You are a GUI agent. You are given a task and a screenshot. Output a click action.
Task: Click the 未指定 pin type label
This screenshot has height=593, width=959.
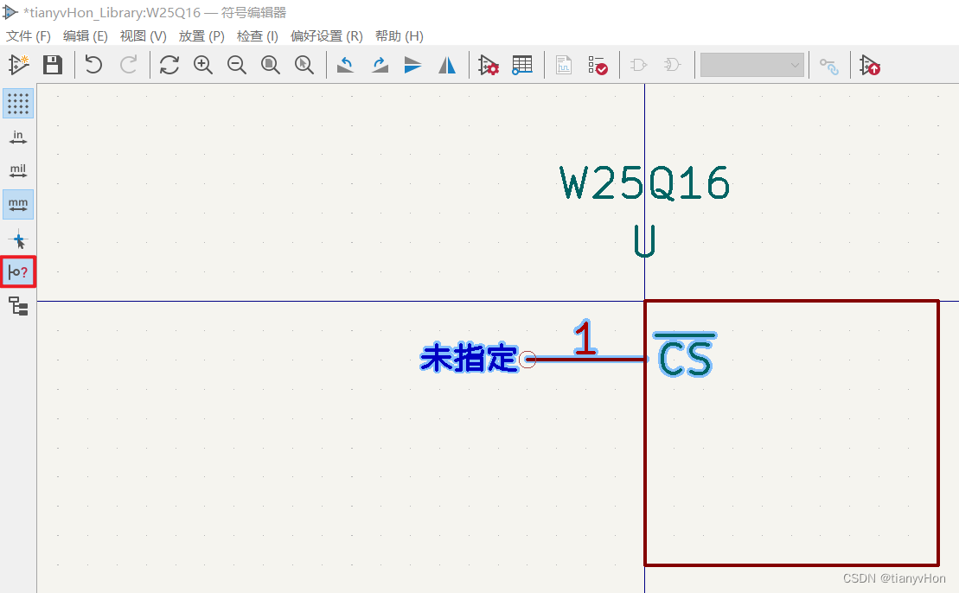pyautogui.click(x=469, y=358)
